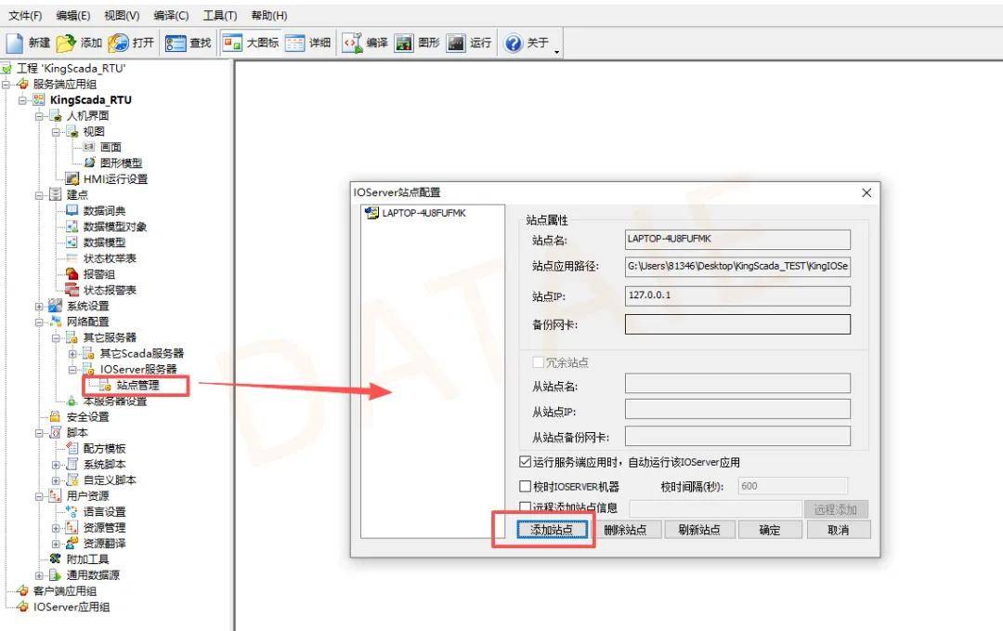Collapse the 人机界面 tree node

point(40,116)
